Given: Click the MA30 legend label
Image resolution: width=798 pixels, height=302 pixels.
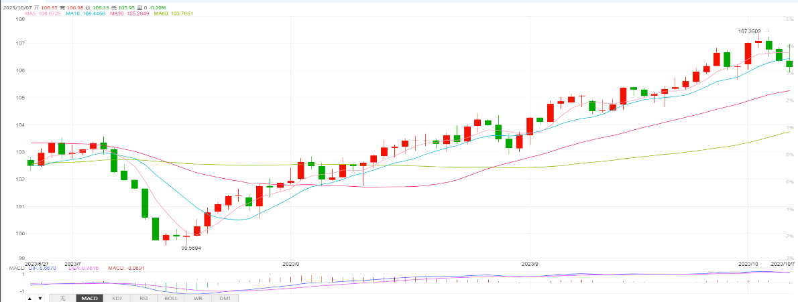Looking at the screenshot, I should (x=129, y=13).
